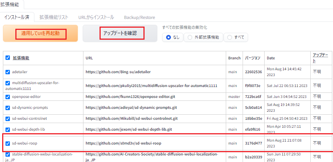Click the アップデートを確認 button

pos(120,33)
